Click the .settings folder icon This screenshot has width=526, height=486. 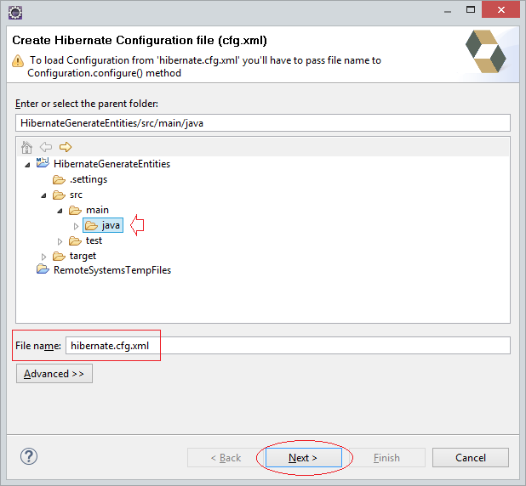tap(59, 180)
